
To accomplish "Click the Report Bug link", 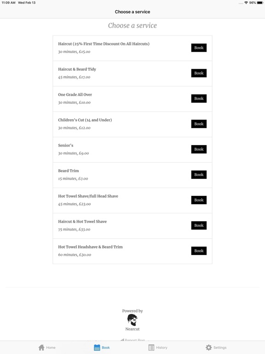I will coord(132,340).
